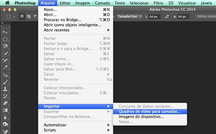Viewport: 216px width, 134px height.
Task: Expand the Abrir recentes submenu
Action: 76,30
